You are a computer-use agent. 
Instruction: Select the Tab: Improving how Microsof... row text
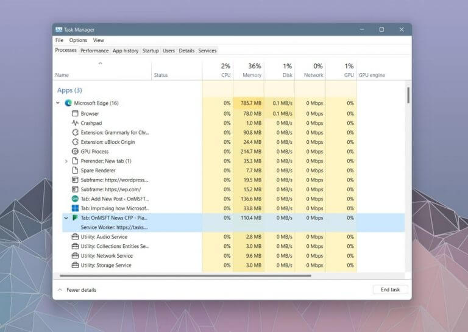115,208
